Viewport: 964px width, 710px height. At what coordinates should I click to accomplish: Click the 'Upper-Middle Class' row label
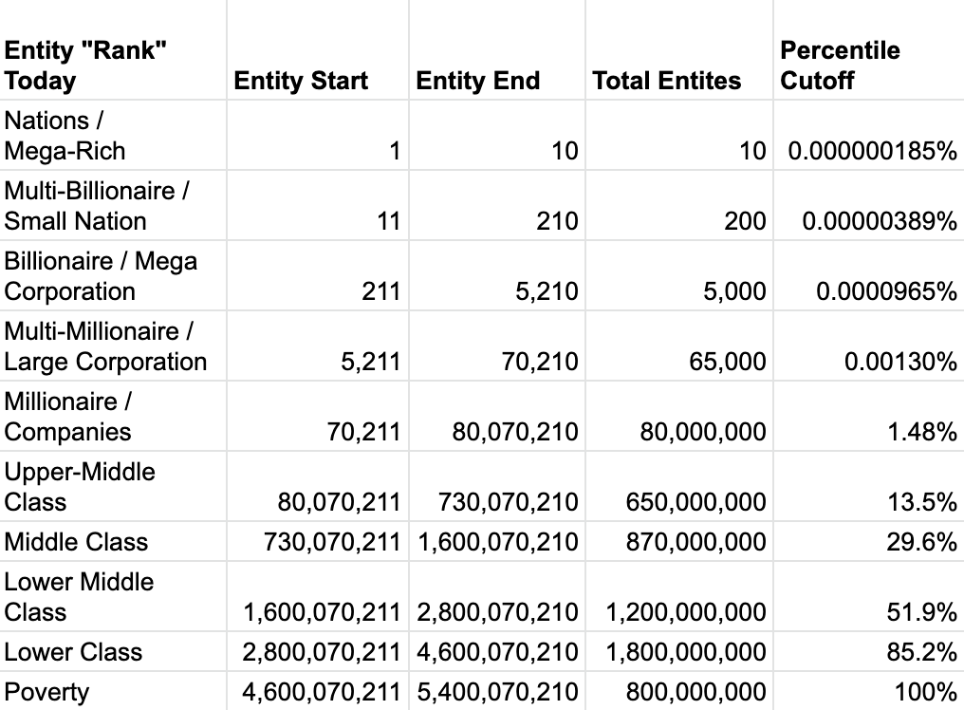coord(80,487)
